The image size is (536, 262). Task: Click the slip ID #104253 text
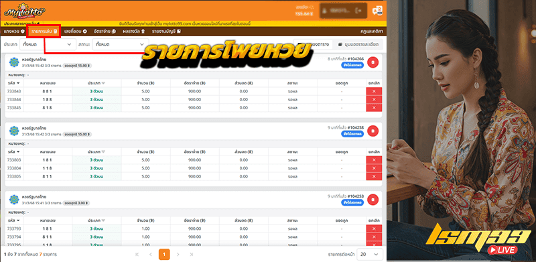click(355, 196)
